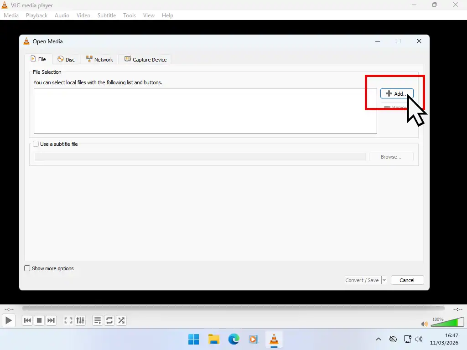Click the Play icon
Viewport: 467px width, 350px height.
(x=8, y=320)
